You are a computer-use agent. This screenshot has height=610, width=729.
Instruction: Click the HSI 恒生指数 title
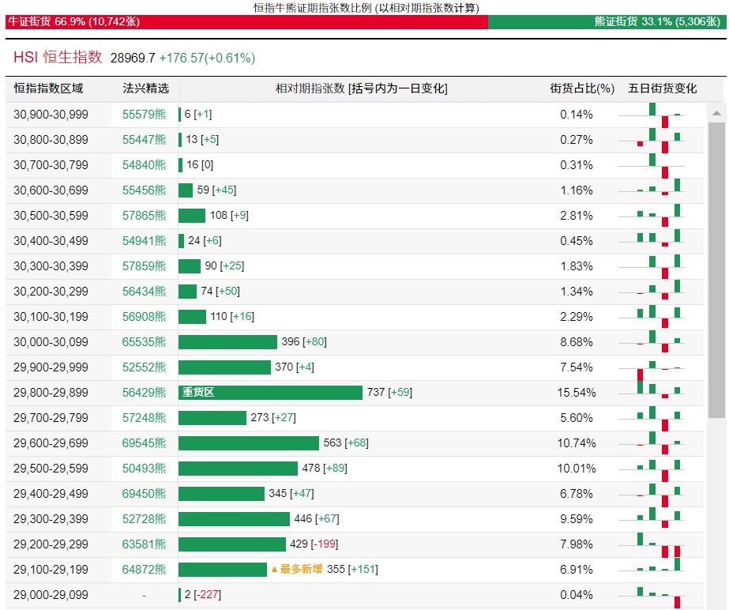coord(58,58)
